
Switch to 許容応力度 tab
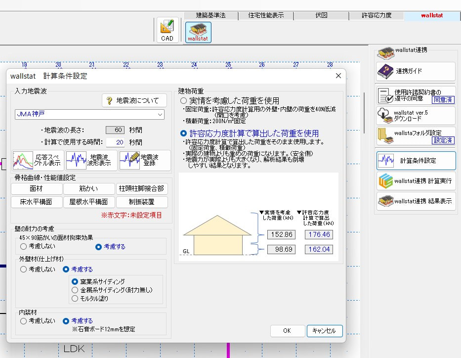point(377,15)
